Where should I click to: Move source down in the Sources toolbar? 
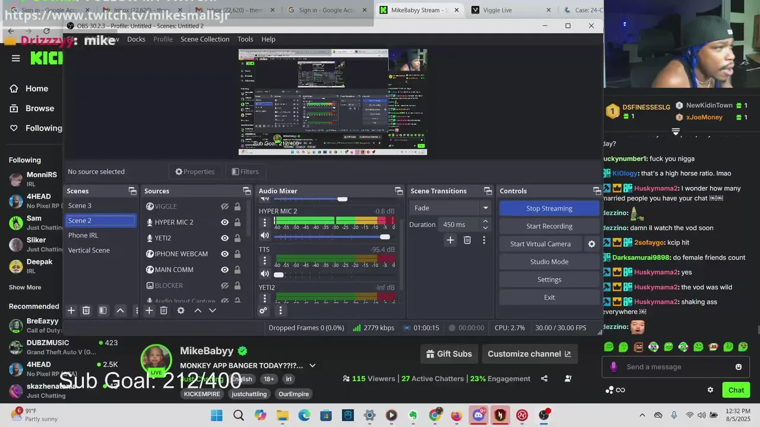pos(212,310)
